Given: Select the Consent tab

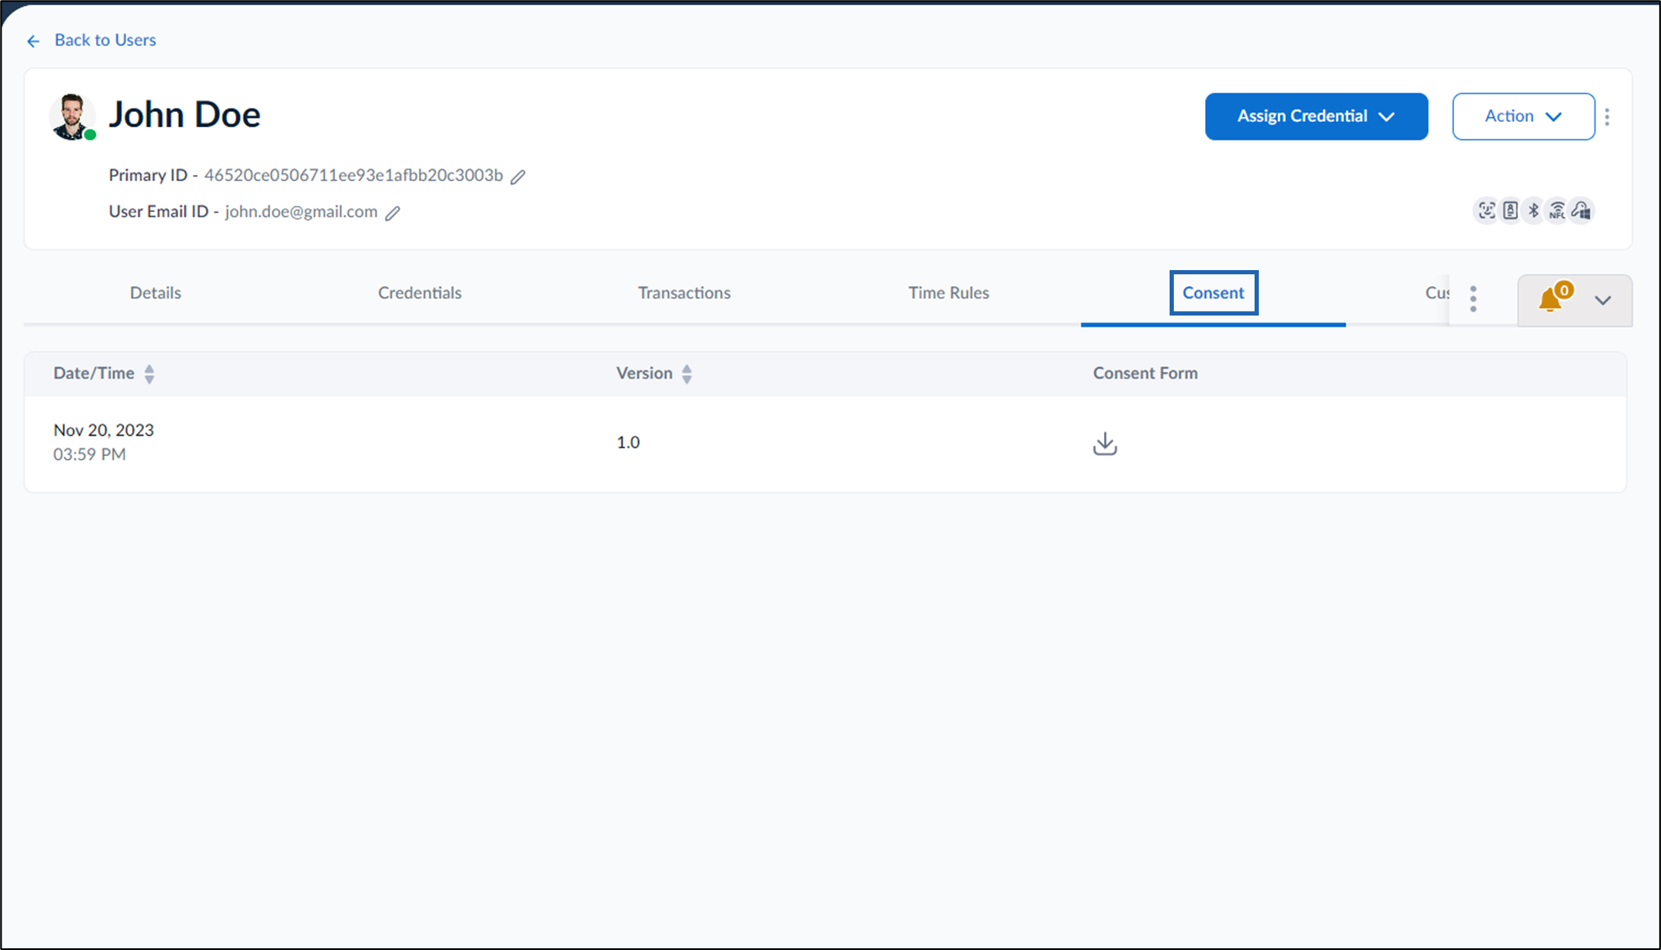Looking at the screenshot, I should [1213, 293].
